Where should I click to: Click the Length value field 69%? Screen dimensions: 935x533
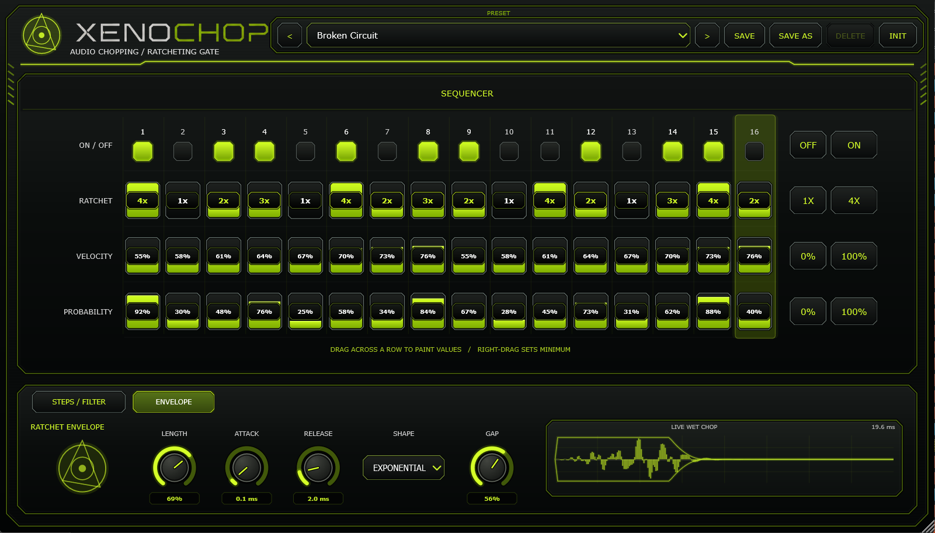tap(174, 499)
